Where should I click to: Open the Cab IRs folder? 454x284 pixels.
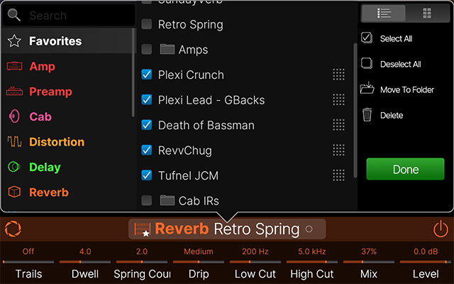[189, 200]
